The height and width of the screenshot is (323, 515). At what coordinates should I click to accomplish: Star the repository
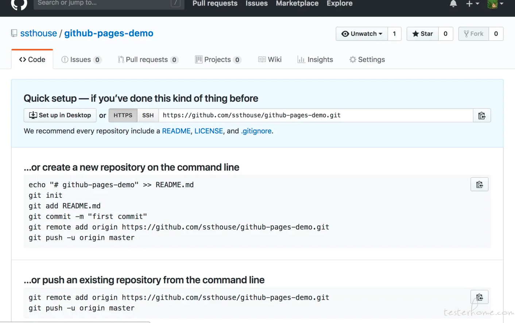click(x=422, y=34)
